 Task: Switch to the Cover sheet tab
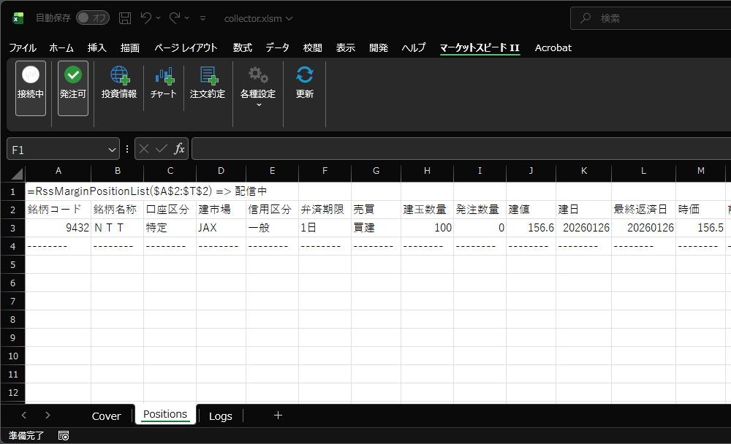coord(106,416)
